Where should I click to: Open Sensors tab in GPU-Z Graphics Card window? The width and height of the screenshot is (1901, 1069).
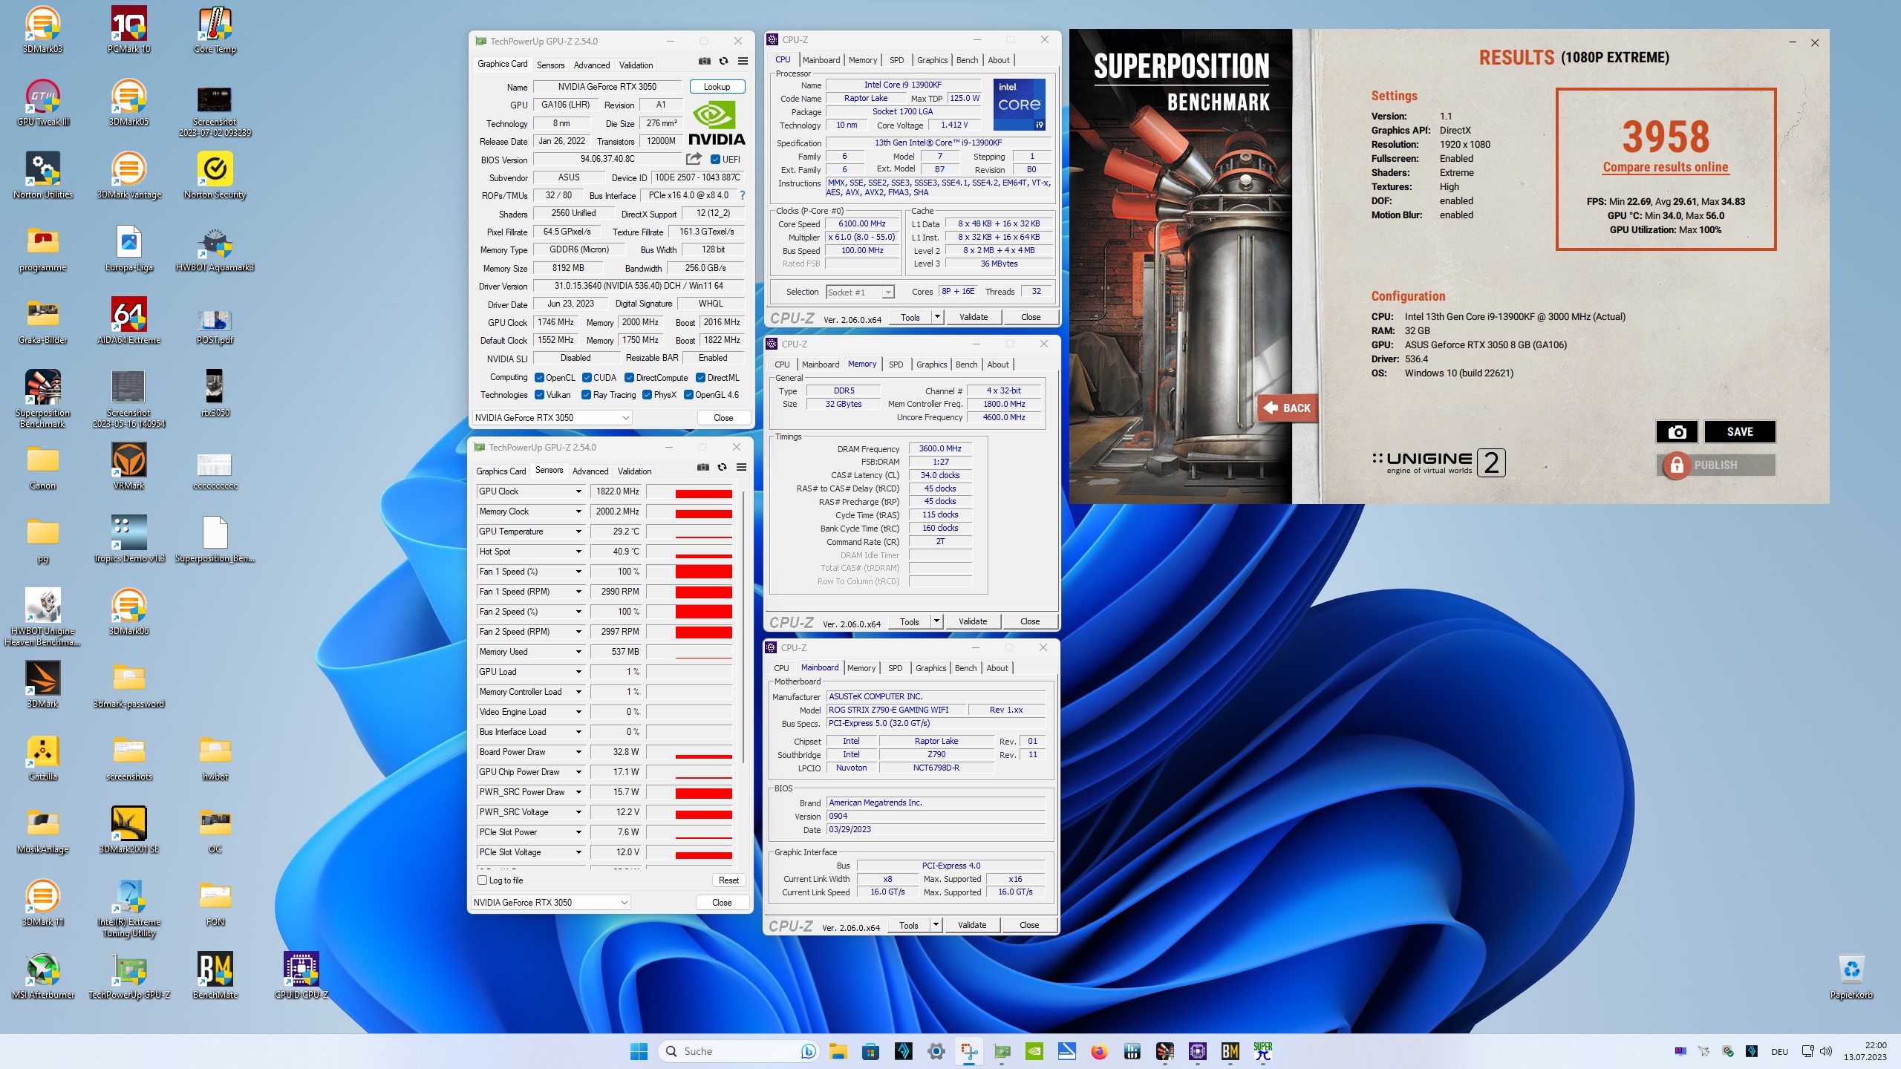click(551, 65)
